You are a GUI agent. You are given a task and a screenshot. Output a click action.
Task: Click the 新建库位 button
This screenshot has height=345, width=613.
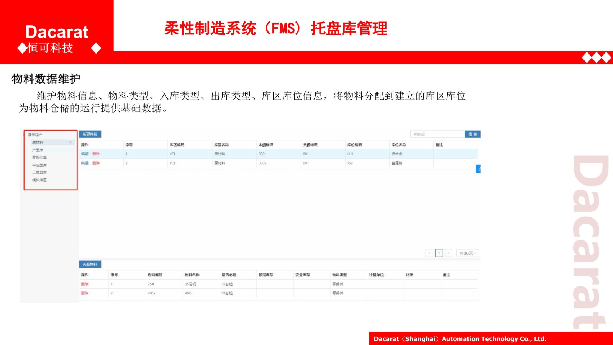pos(90,134)
